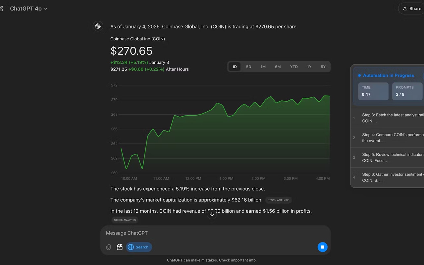
Task: Select the 1D chart range
Action: coord(235,67)
